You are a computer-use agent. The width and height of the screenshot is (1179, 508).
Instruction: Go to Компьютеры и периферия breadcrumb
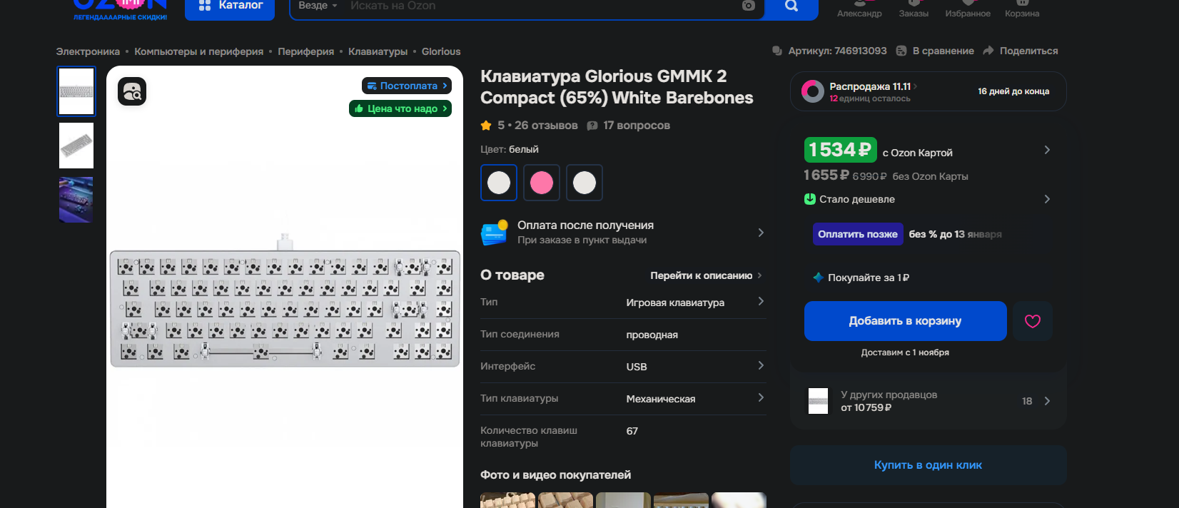point(198,51)
